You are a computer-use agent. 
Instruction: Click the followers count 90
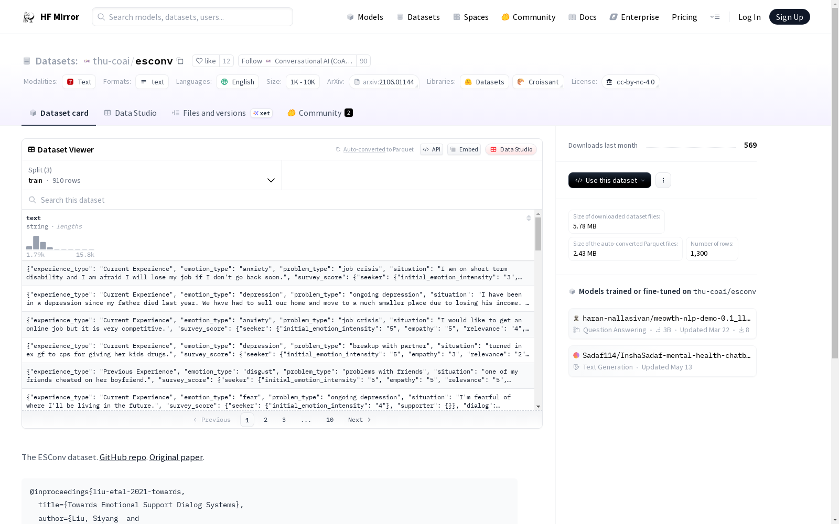(363, 61)
